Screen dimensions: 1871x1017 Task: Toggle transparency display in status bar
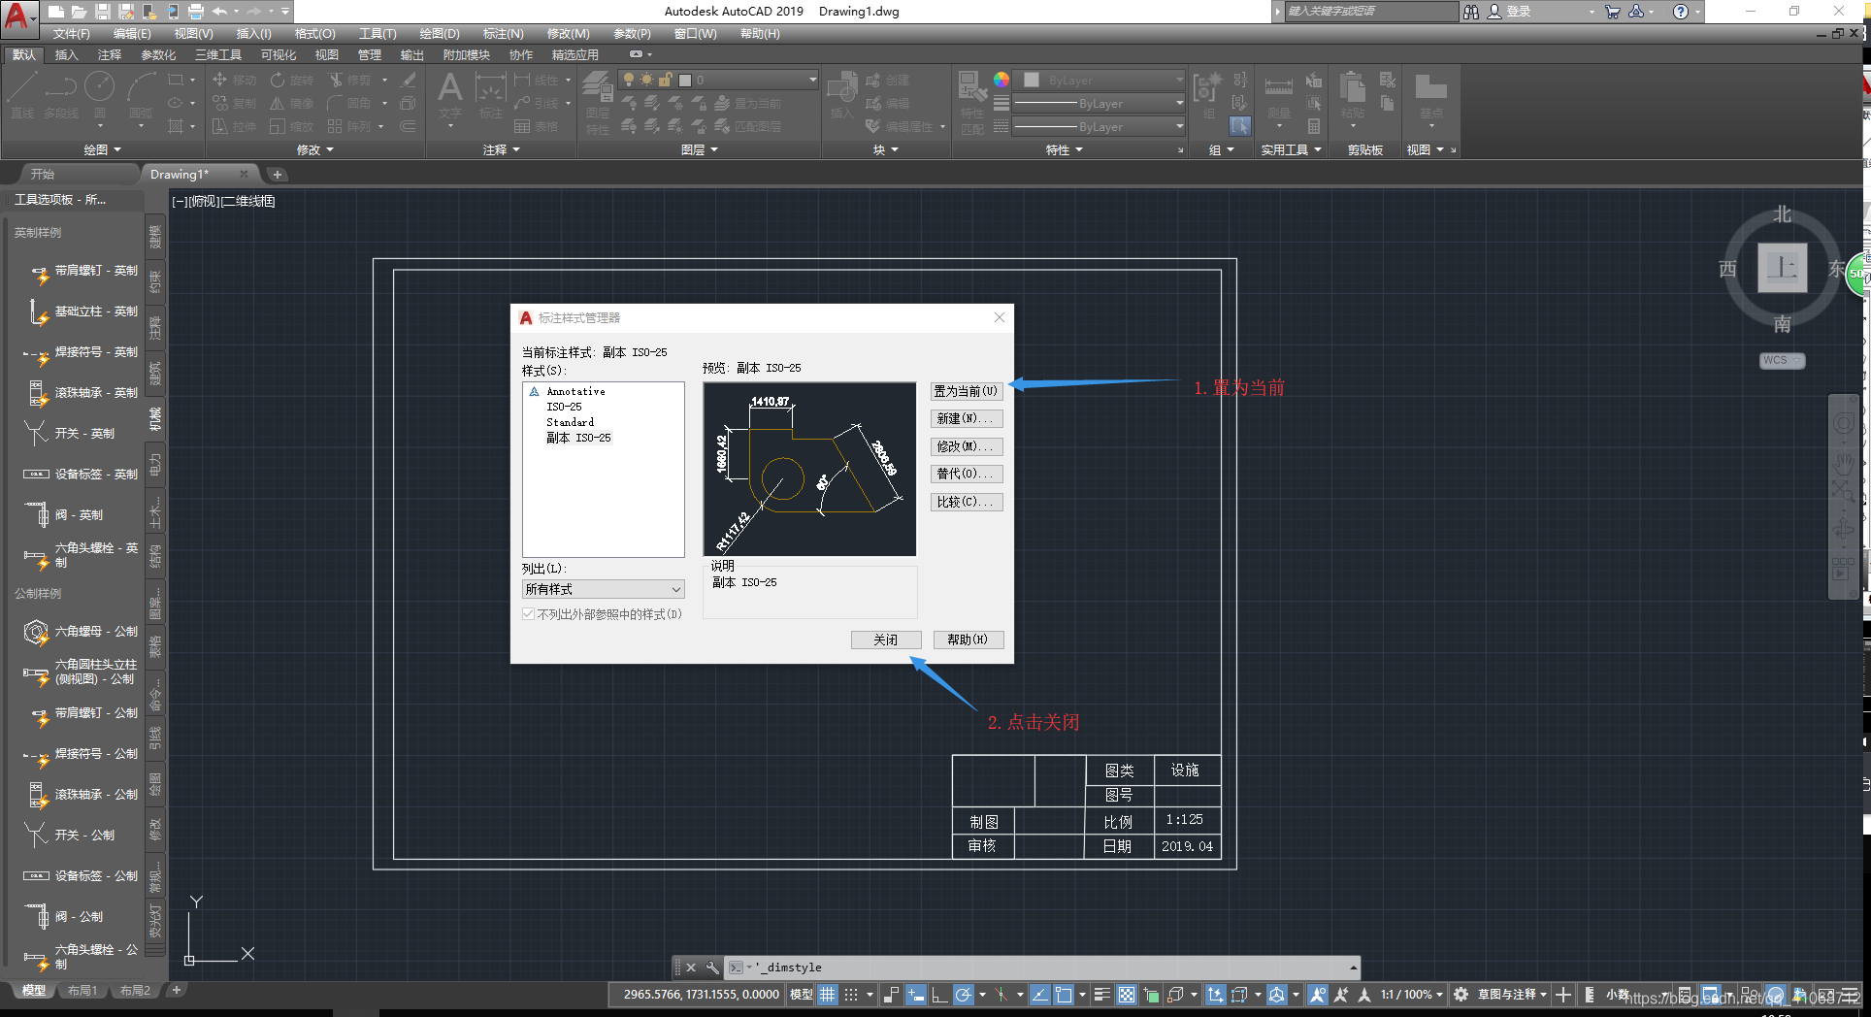coord(1126,994)
